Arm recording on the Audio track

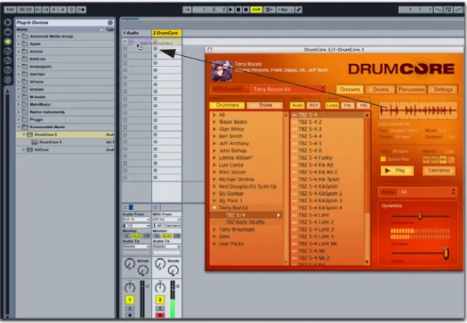point(130,315)
